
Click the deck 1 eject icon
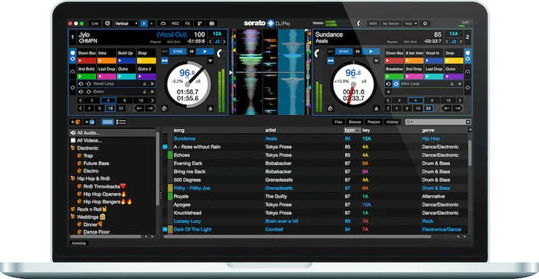211,109
